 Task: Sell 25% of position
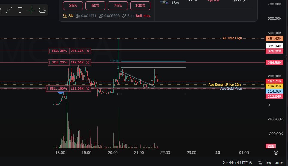coord(73,5)
